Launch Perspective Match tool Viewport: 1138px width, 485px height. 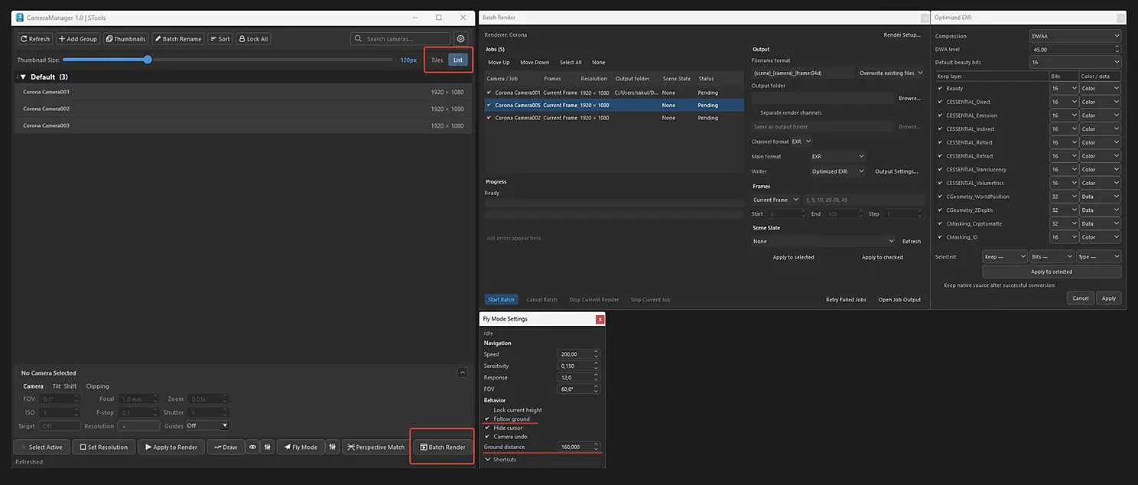pyautogui.click(x=376, y=448)
